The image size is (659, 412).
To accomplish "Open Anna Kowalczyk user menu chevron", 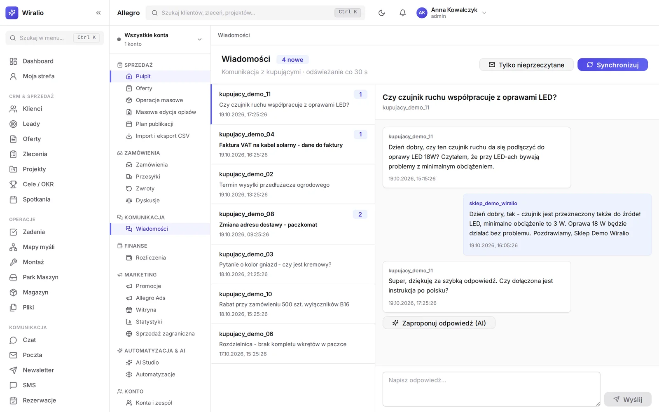I will pos(484,13).
